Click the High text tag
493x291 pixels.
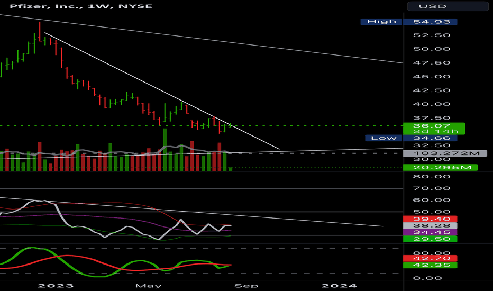(381, 22)
